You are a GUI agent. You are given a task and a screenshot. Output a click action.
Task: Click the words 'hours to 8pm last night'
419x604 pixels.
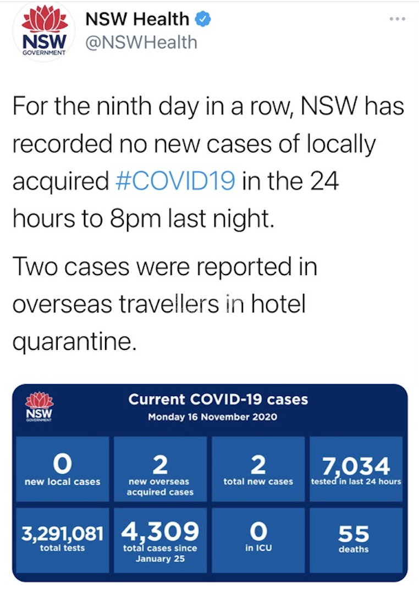pos(144,218)
